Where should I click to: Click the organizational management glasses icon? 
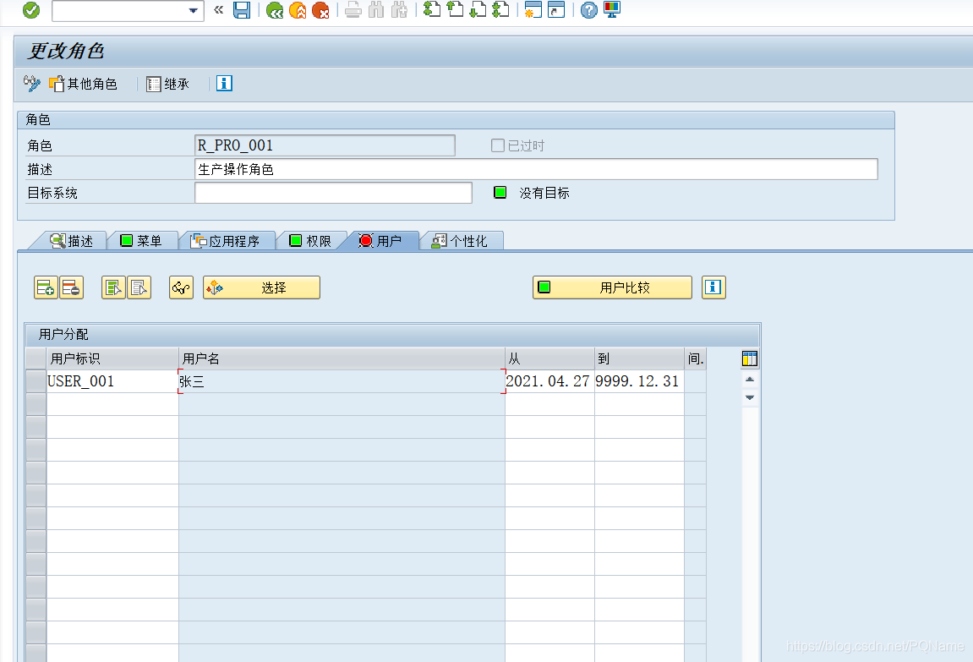181,287
